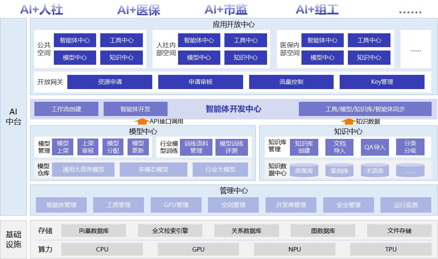
Task: Open 工具管理 in 管理中心
Action: (119, 205)
